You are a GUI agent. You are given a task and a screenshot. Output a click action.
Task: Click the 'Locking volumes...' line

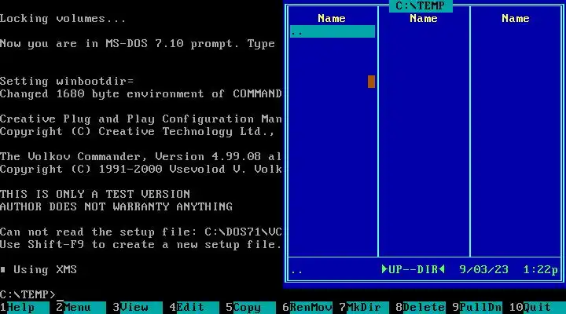63,19
